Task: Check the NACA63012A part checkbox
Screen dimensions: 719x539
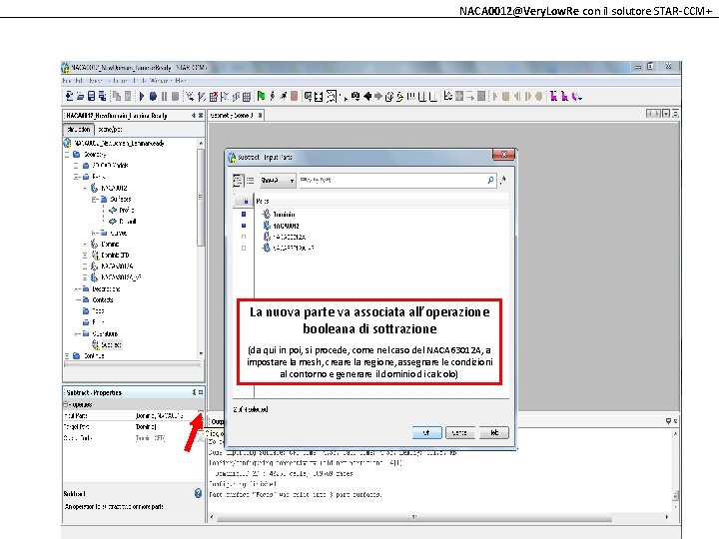Action: [244, 237]
